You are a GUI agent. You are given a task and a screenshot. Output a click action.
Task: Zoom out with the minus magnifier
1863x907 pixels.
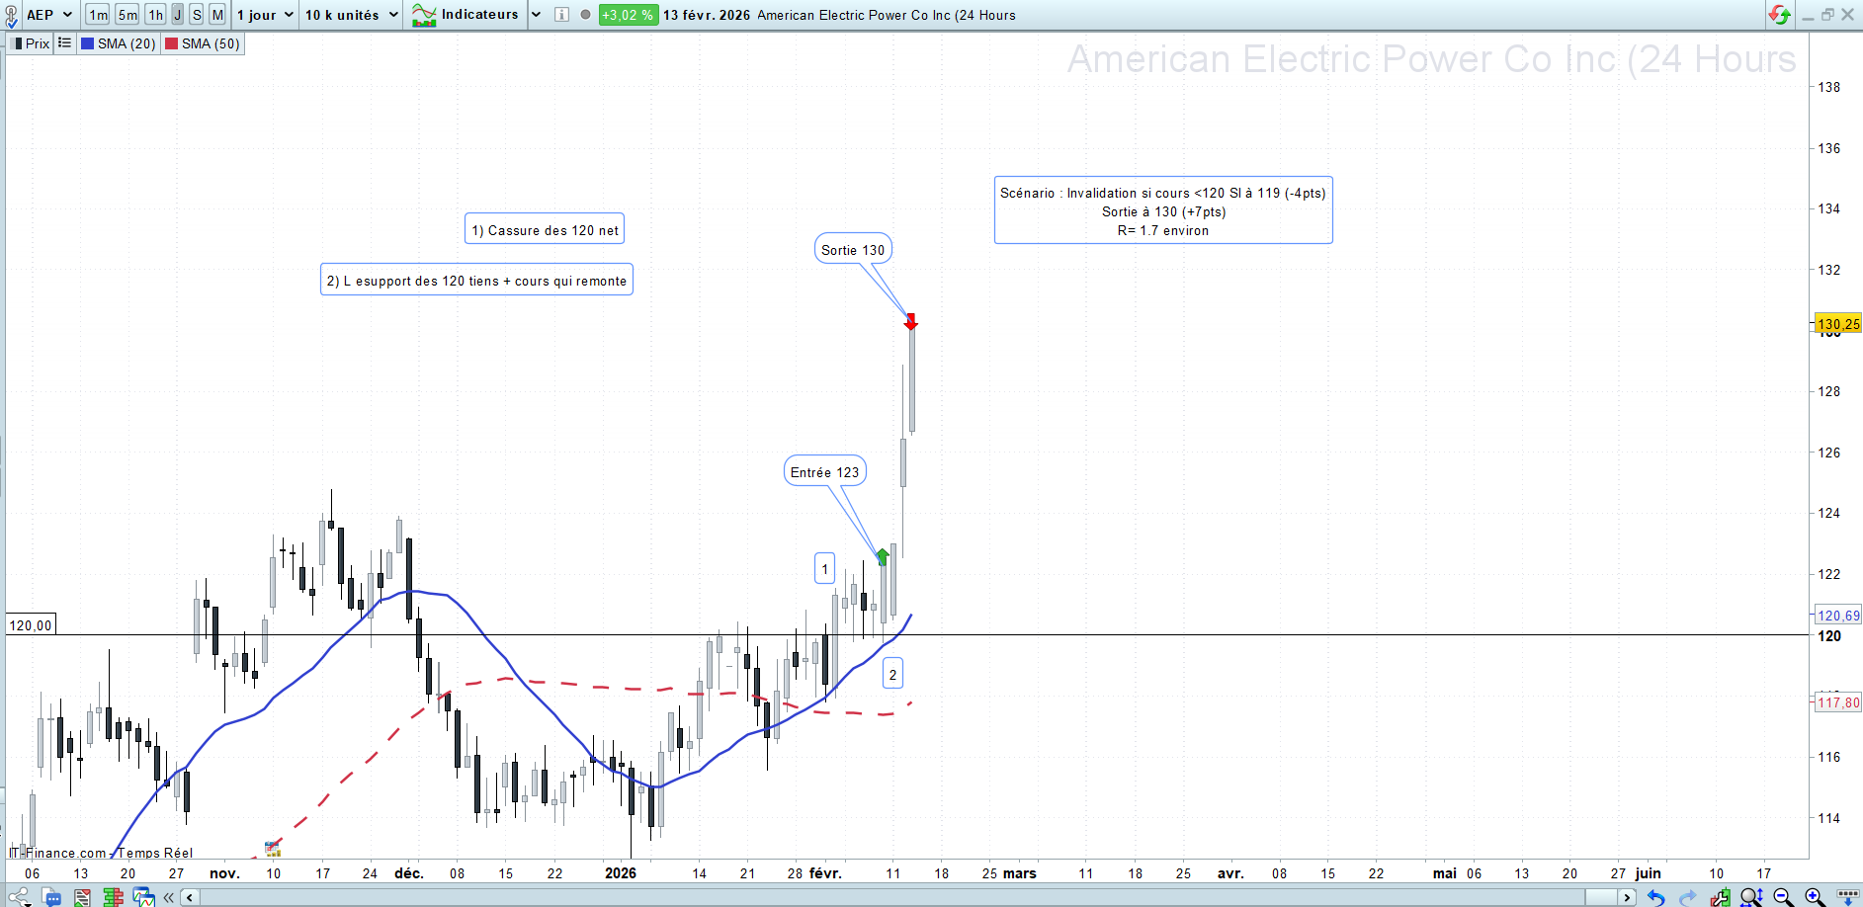pos(1783,897)
